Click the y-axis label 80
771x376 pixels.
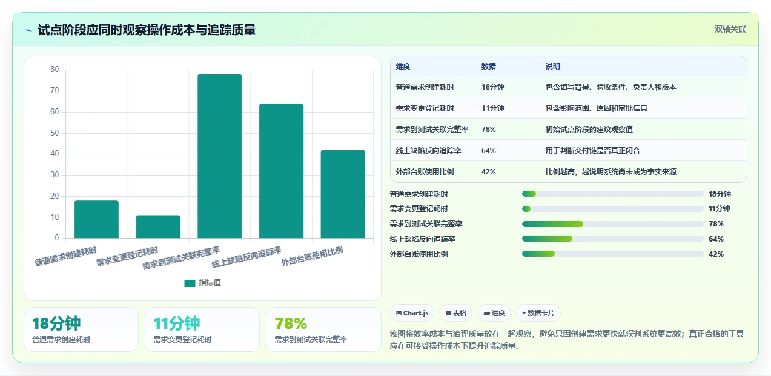click(x=55, y=70)
